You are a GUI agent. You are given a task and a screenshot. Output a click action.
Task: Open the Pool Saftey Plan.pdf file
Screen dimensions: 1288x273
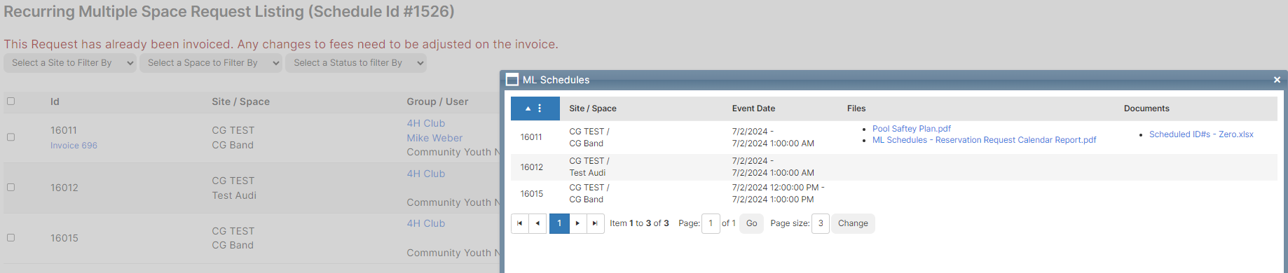pos(911,129)
